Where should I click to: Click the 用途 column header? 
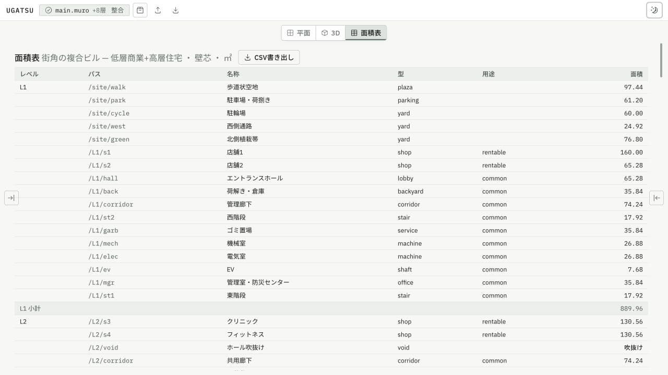(488, 74)
